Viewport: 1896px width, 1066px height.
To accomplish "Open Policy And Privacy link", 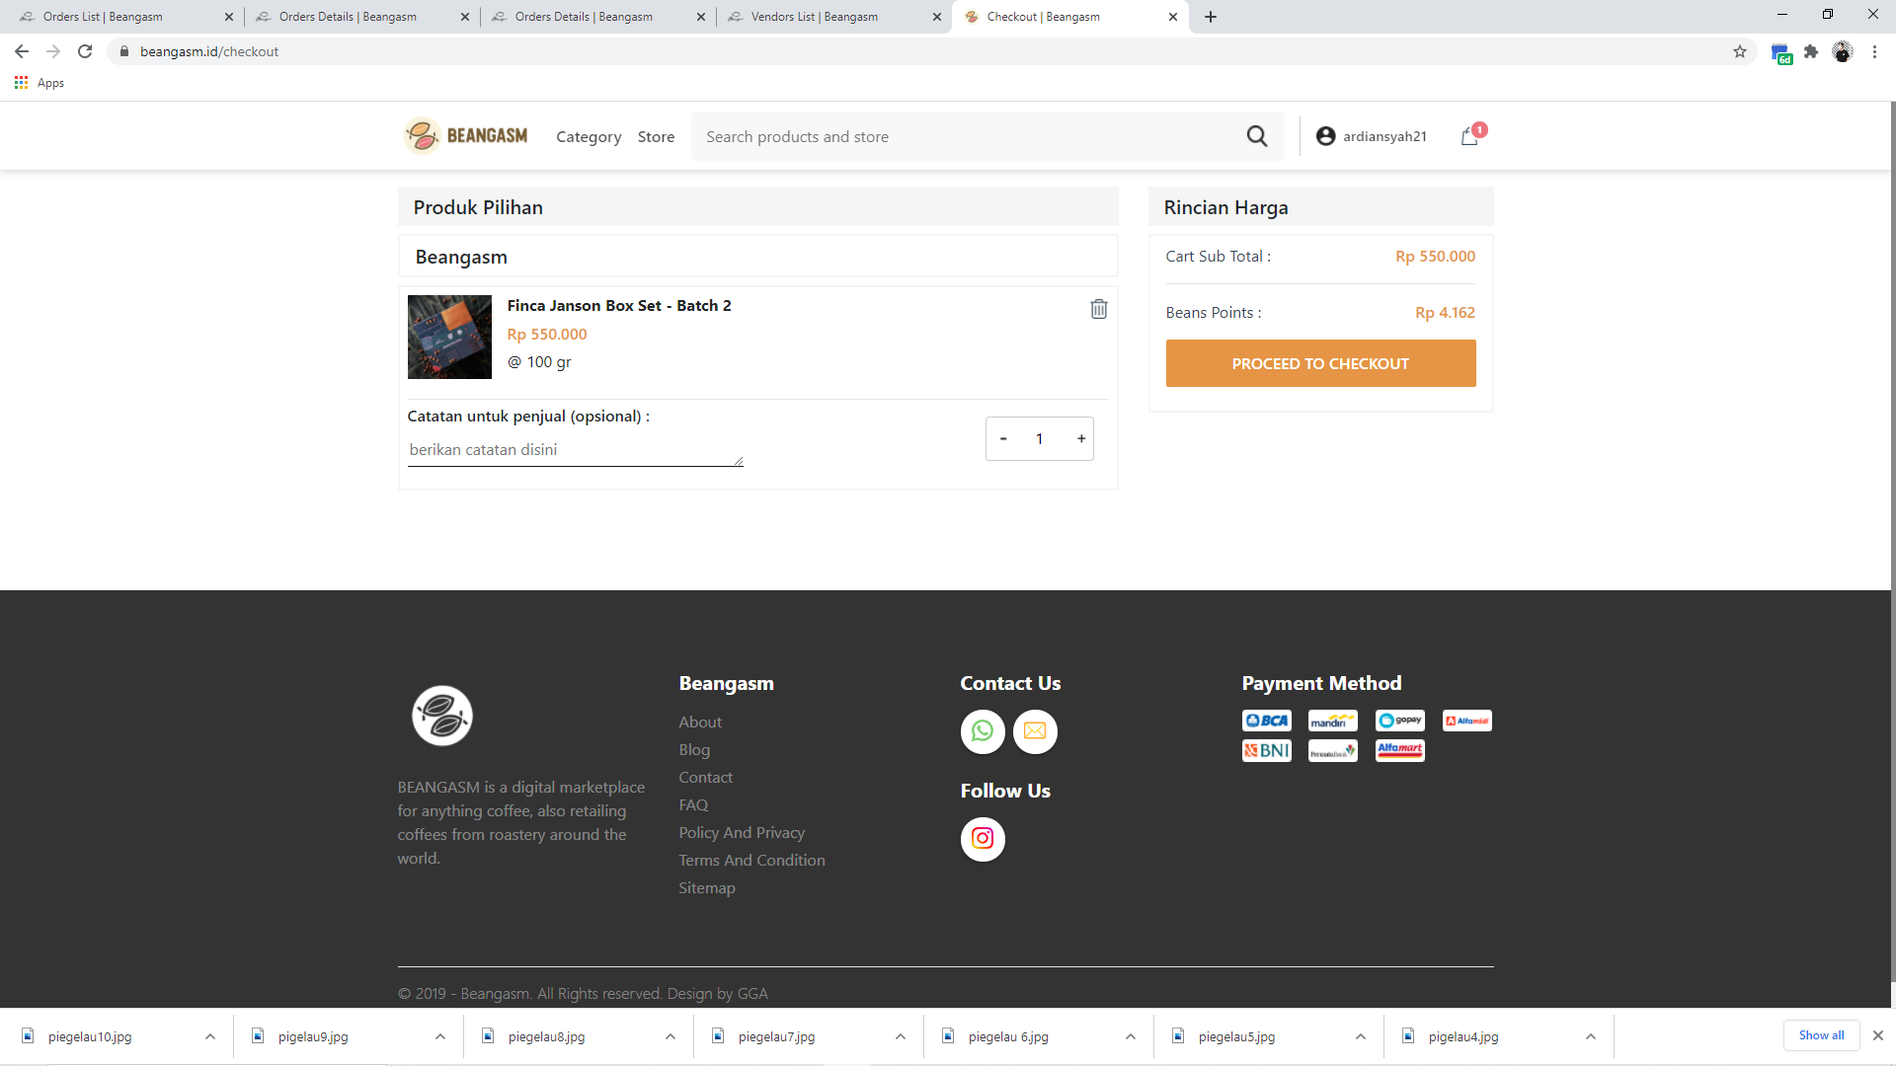I will [742, 833].
